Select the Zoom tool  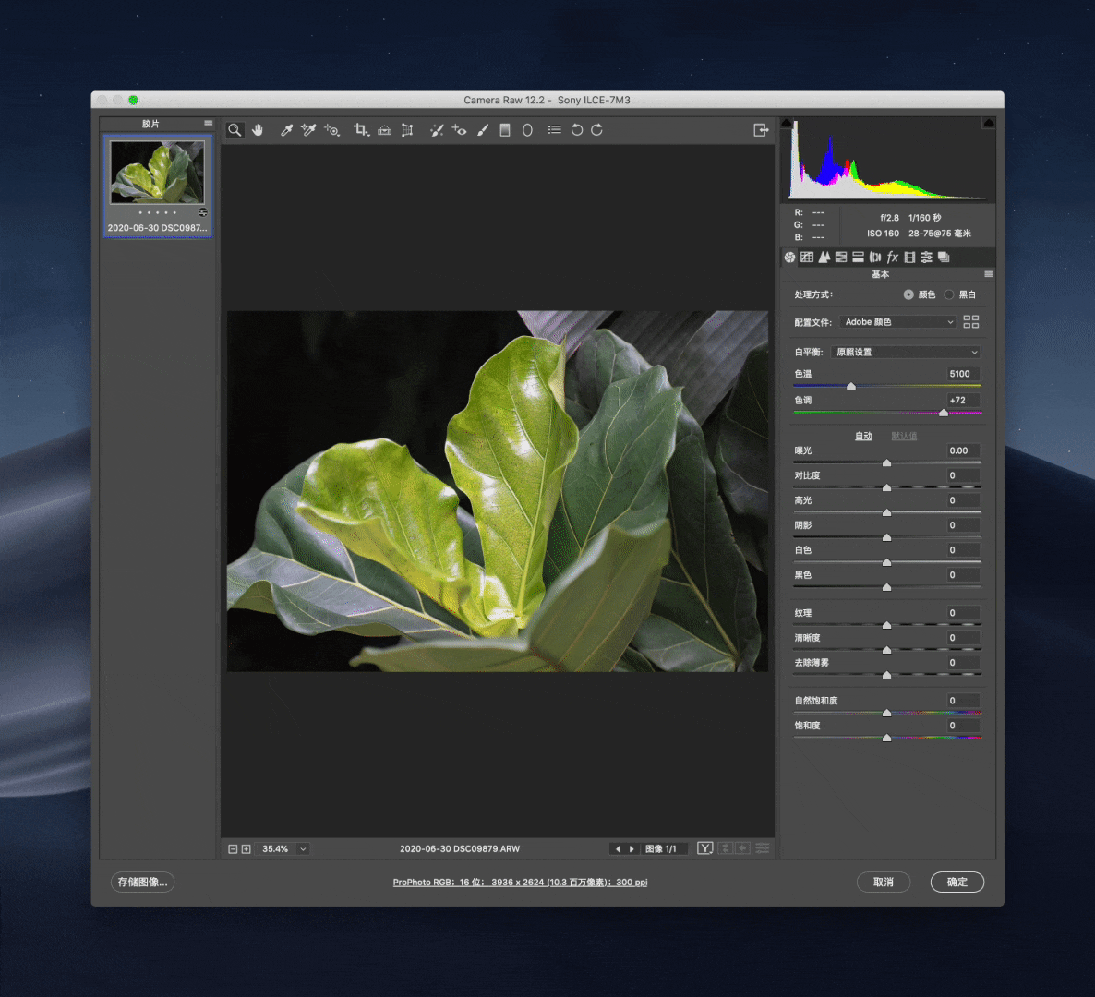pos(235,130)
